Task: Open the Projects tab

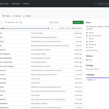Action: pyautogui.click(x=7, y=16)
